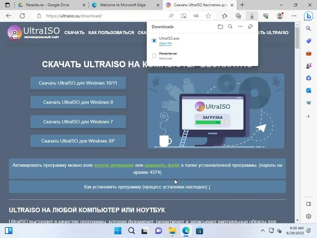The image size is (317, 238).
Task: Open Favorites list
Action: (225, 16)
